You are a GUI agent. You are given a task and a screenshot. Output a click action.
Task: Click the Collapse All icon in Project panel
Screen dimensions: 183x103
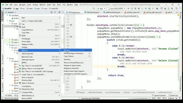55,12
